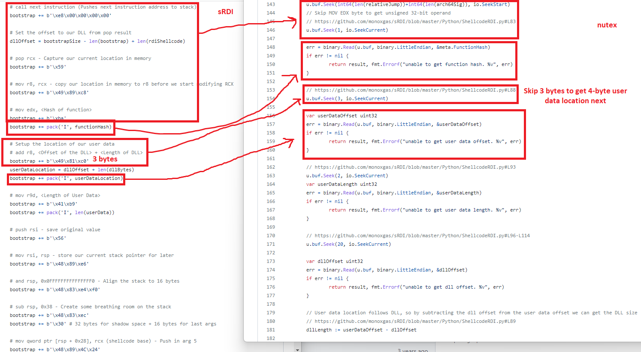The width and height of the screenshot is (641, 352).
Task: Click line number 143 in the gutter
Action: click(x=271, y=4)
